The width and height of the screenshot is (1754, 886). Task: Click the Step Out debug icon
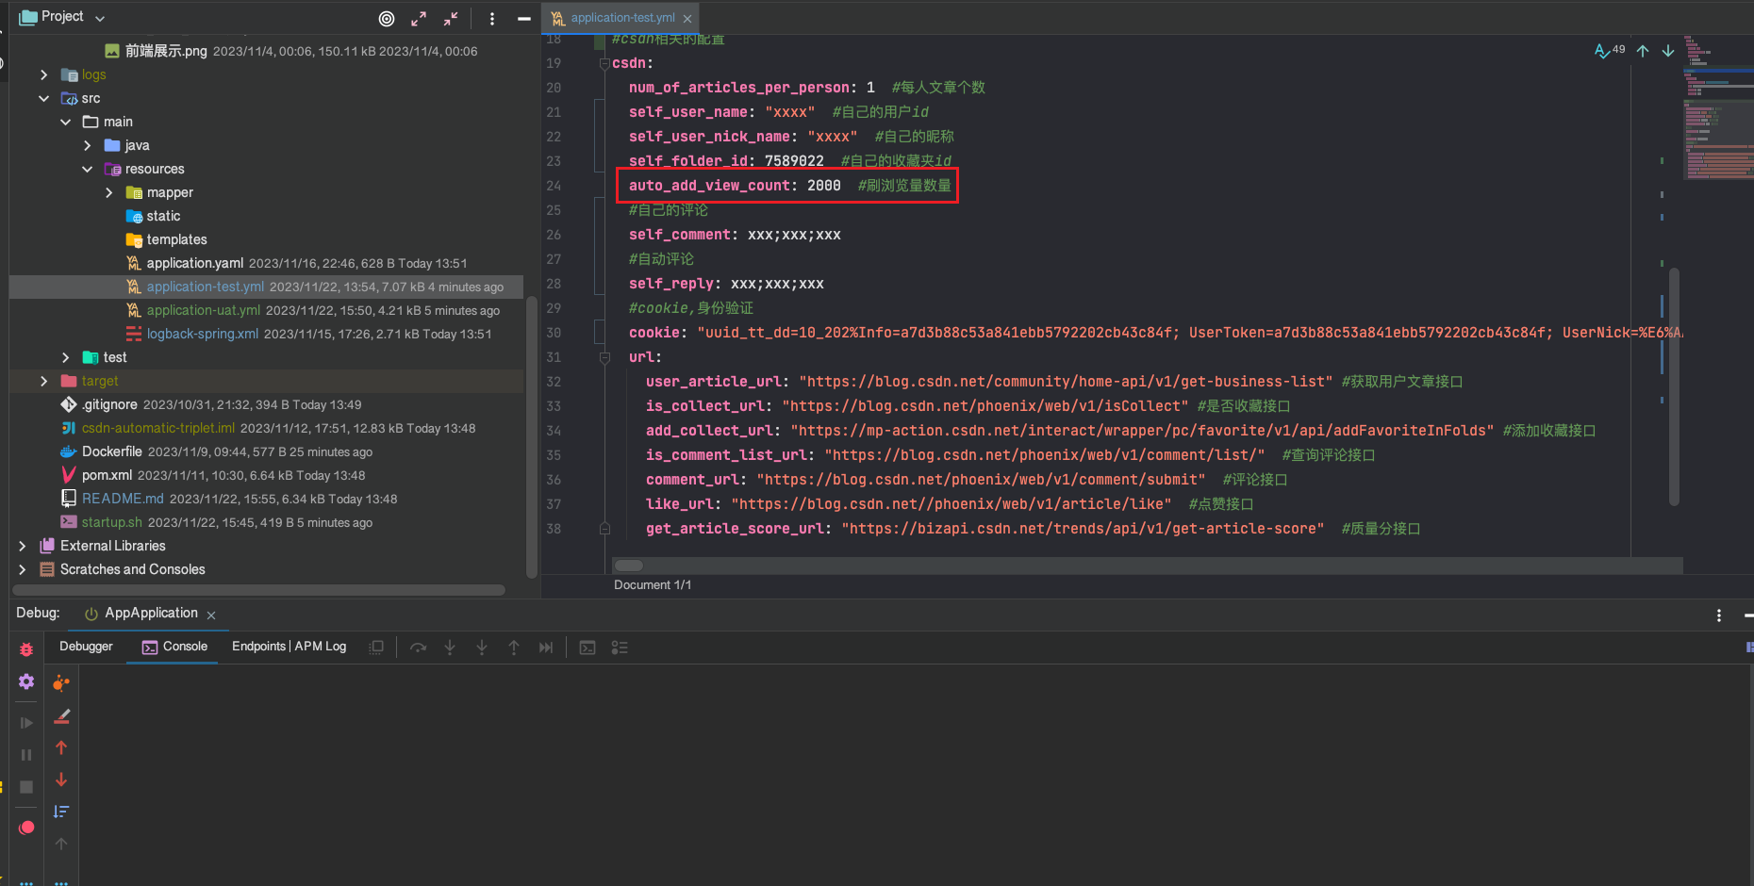pos(514,648)
